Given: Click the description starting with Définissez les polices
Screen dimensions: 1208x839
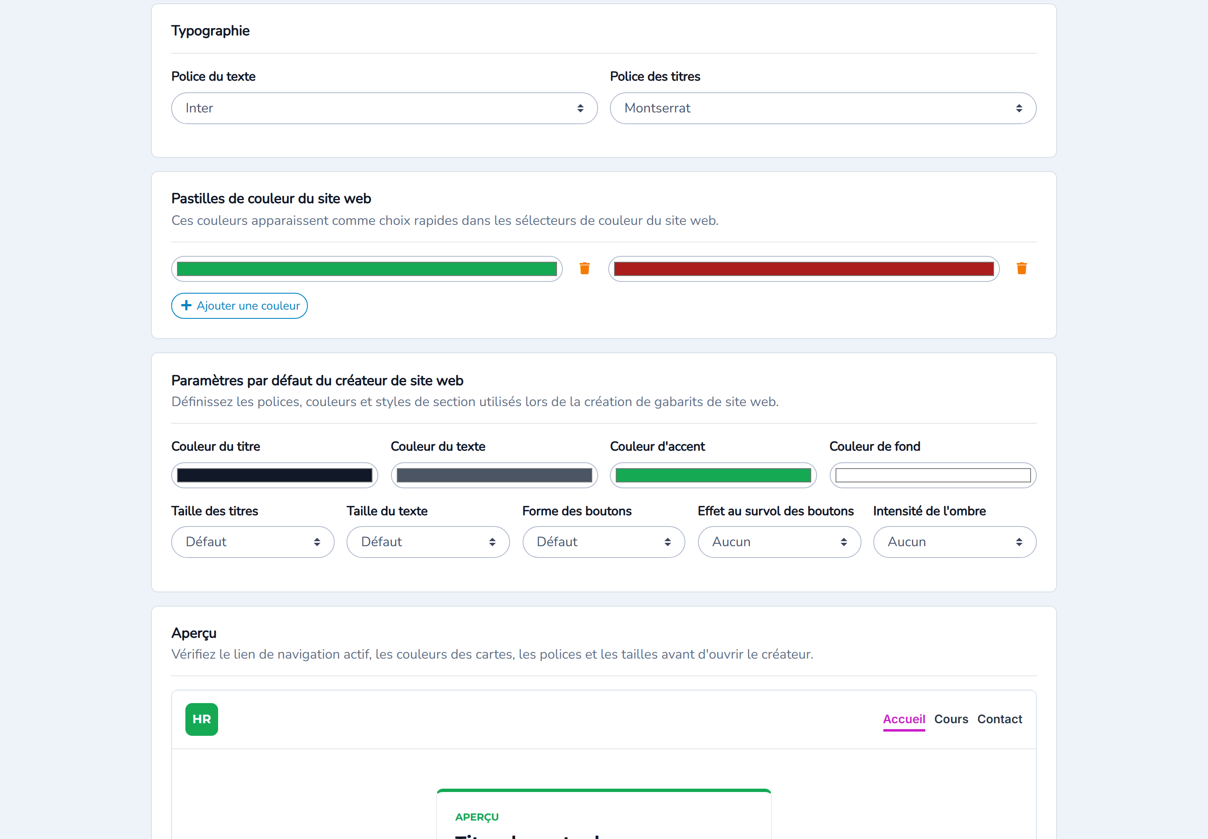Looking at the screenshot, I should (475, 402).
